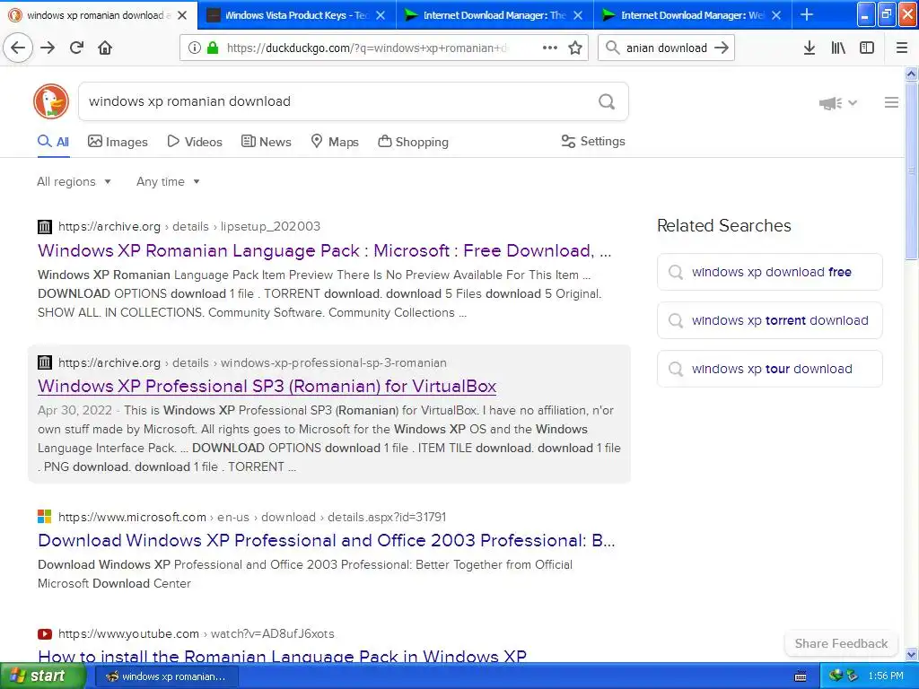Click the page scrollbar down arrow
Viewport: 919px width, 689px height.
point(912,654)
